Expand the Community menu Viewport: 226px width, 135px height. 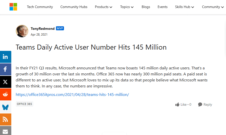coord(213,7)
